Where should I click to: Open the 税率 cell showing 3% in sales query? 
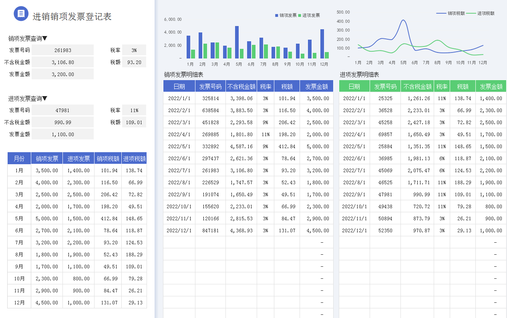134,50
